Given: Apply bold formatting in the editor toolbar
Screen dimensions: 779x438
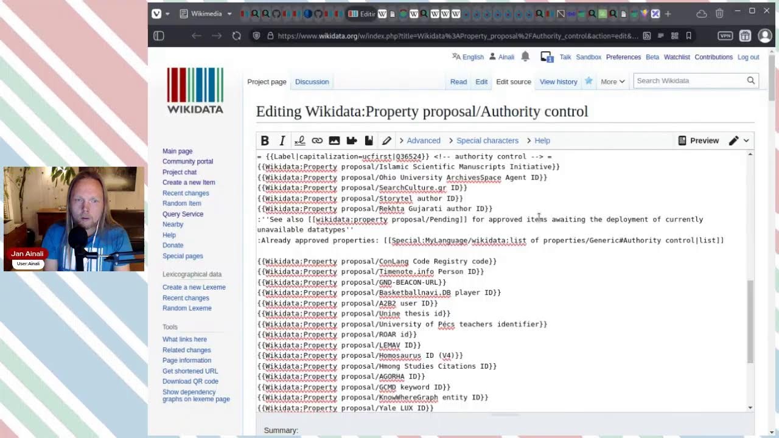Looking at the screenshot, I should [x=265, y=141].
